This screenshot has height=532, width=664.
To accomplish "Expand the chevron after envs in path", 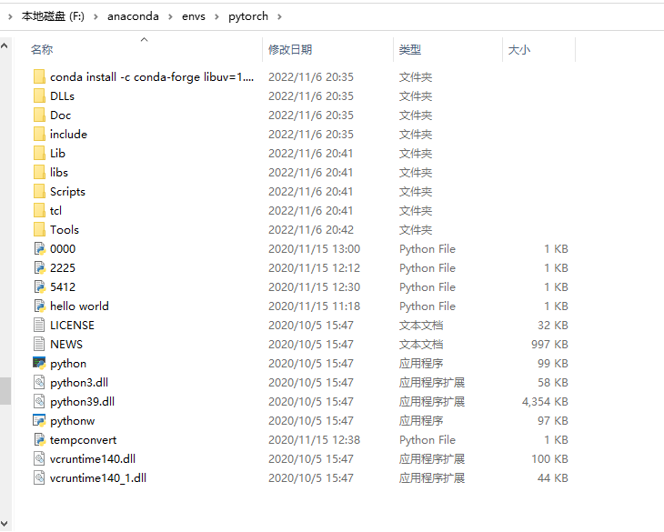I will [x=216, y=17].
